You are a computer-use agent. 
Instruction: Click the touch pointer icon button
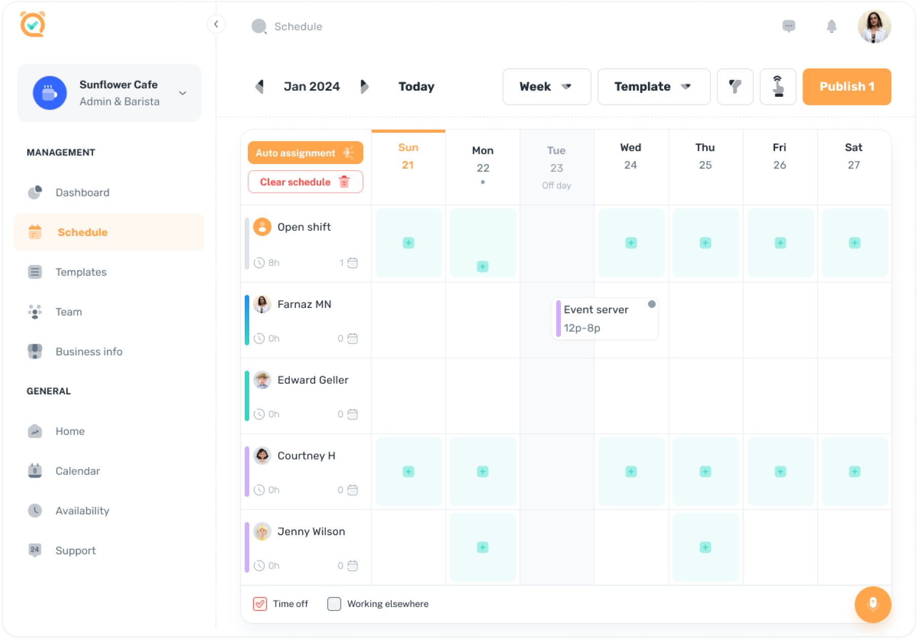pyautogui.click(x=778, y=87)
